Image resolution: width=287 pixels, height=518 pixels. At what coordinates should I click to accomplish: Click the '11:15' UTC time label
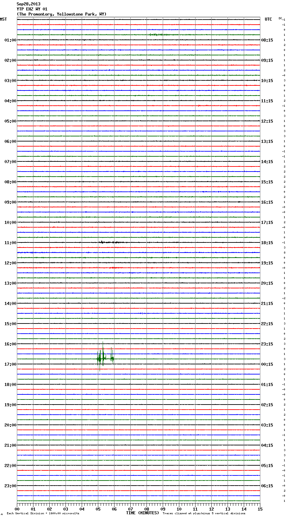[x=267, y=101]
